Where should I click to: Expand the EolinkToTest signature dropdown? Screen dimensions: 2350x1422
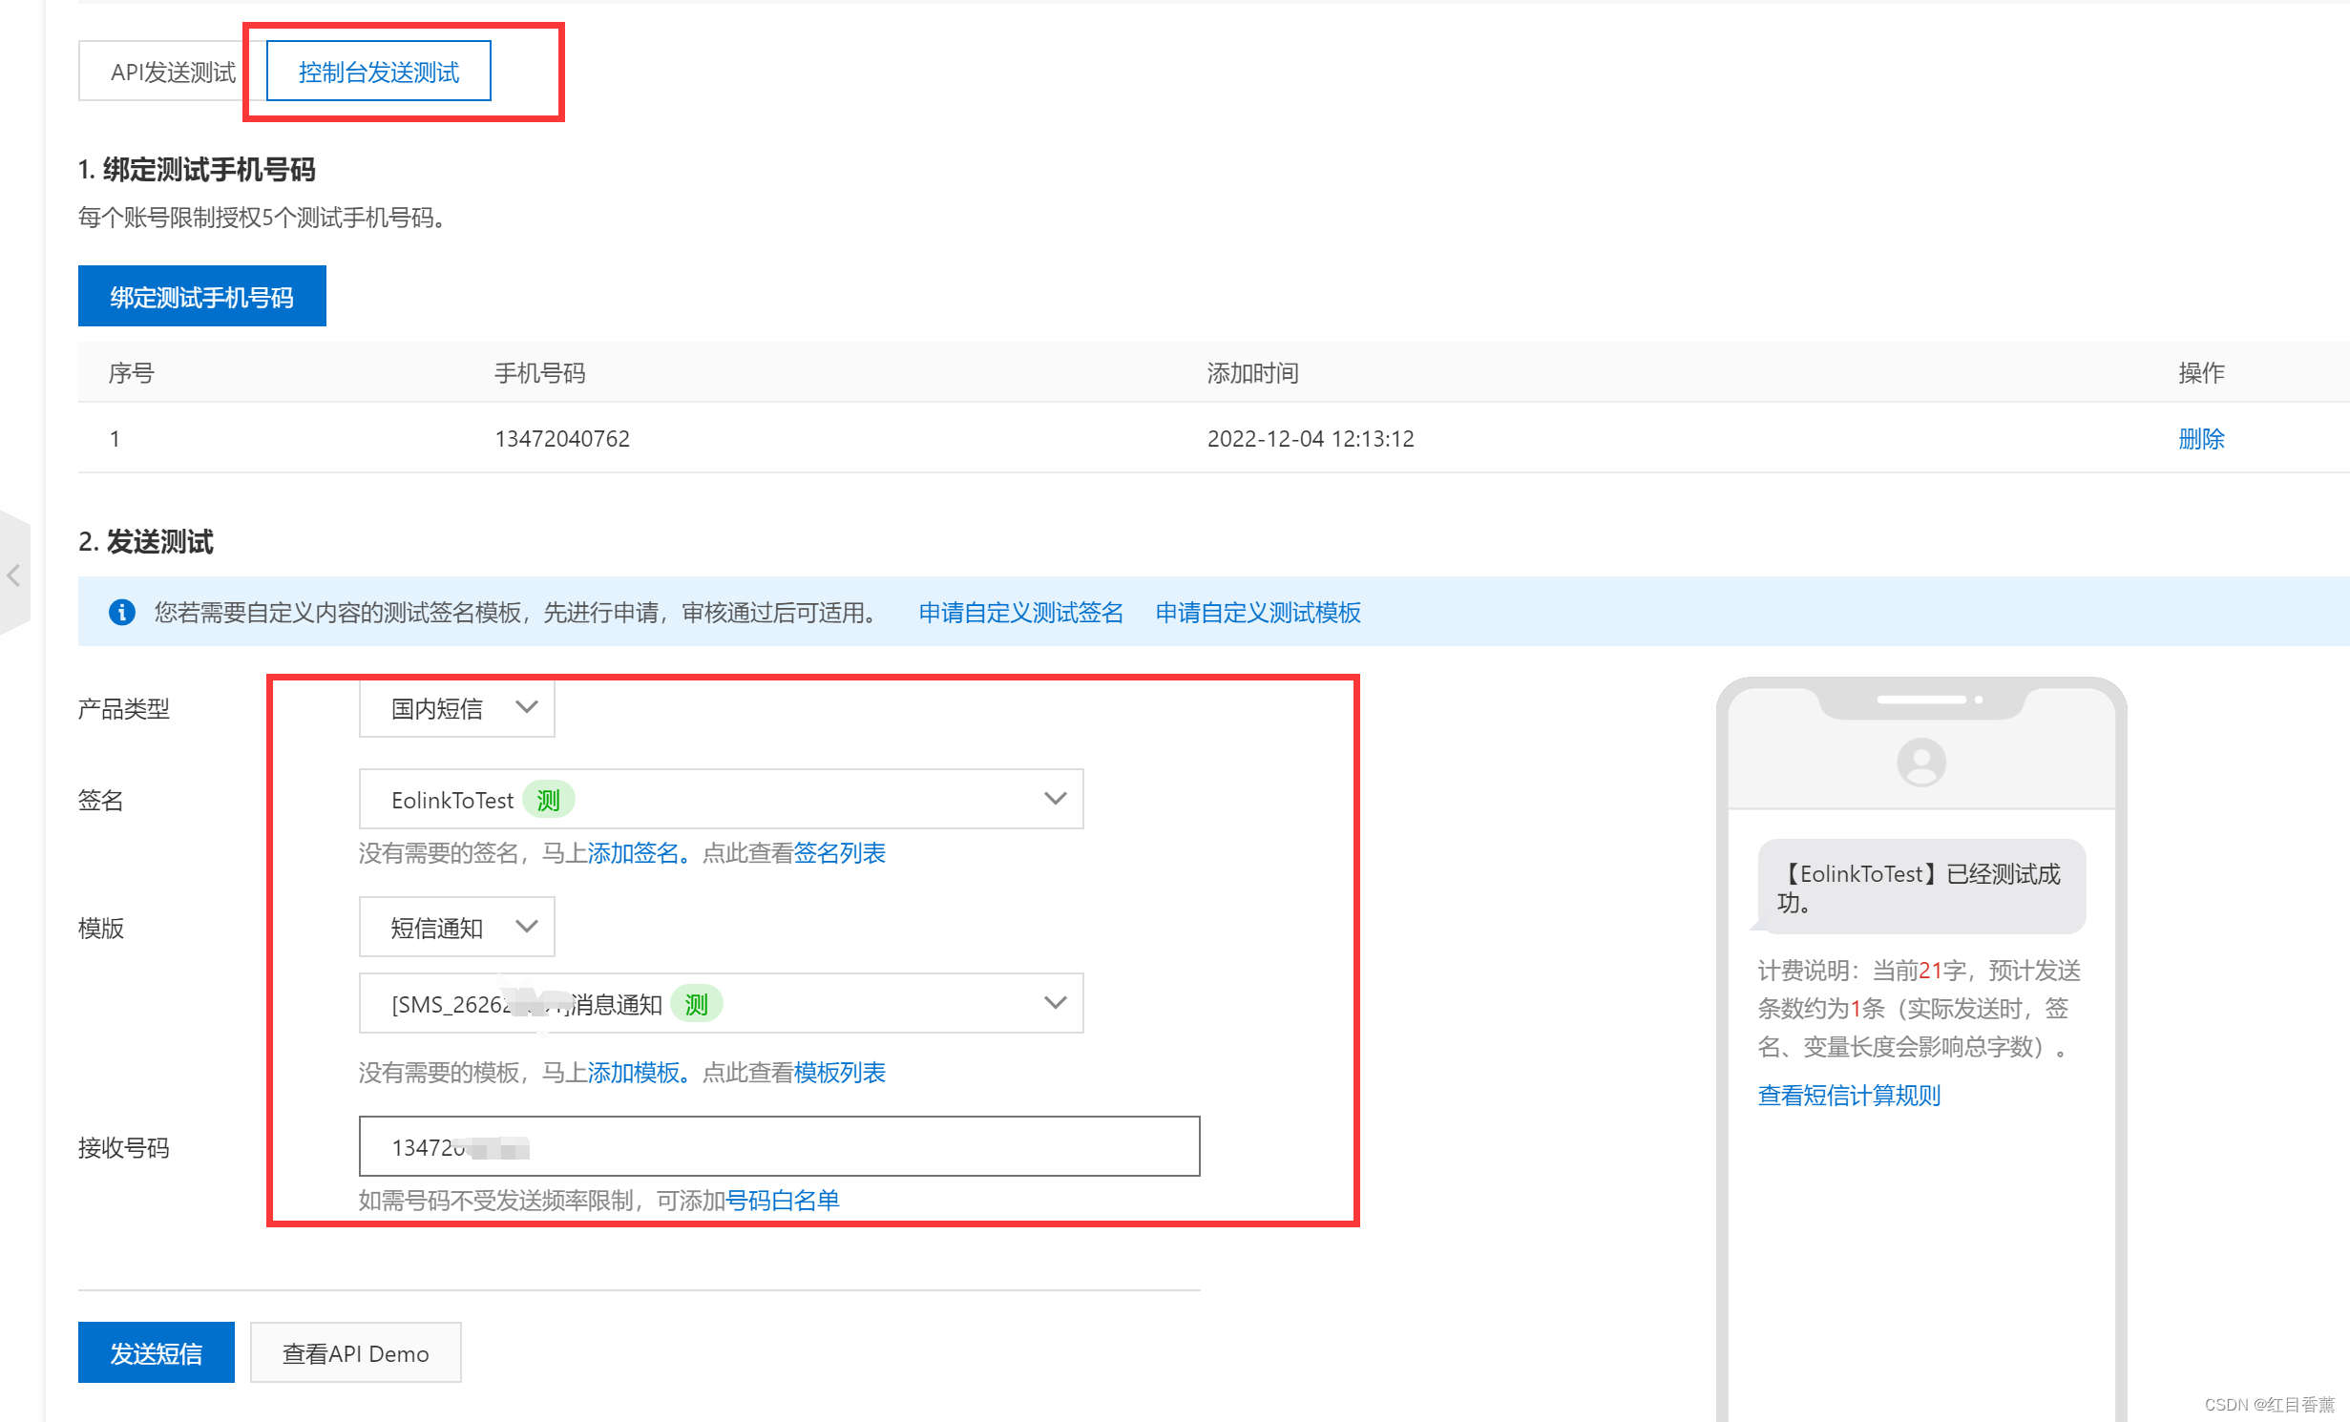(722, 799)
